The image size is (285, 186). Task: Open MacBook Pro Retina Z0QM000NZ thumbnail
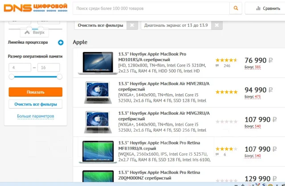(x=98, y=176)
